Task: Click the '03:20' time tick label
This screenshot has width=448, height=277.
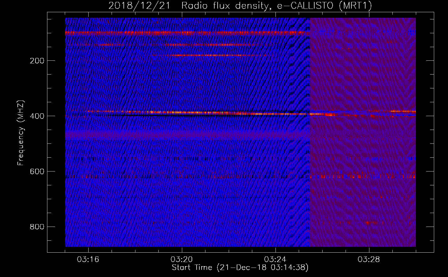Action: point(182,260)
